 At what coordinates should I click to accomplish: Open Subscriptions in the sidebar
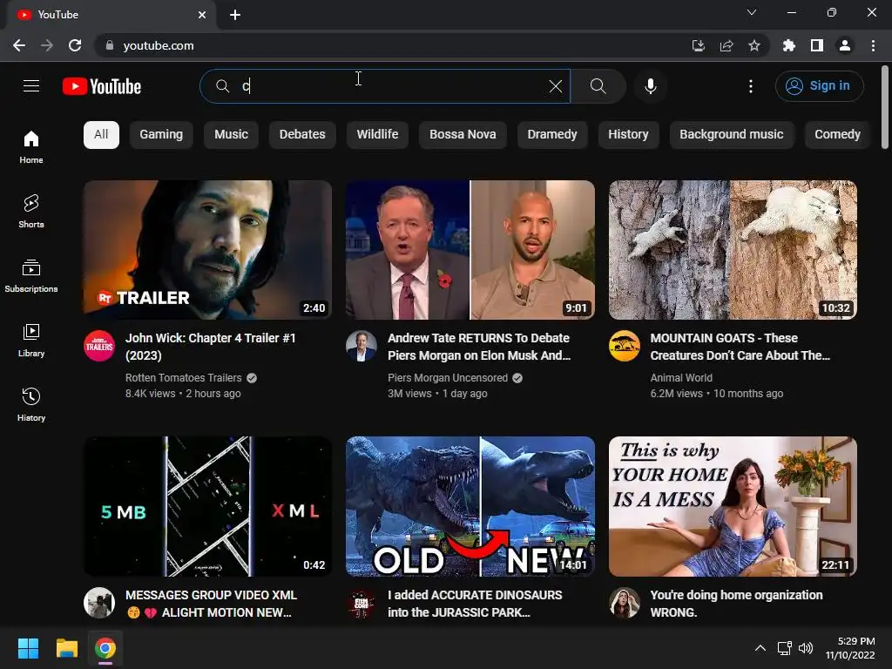coord(31,275)
